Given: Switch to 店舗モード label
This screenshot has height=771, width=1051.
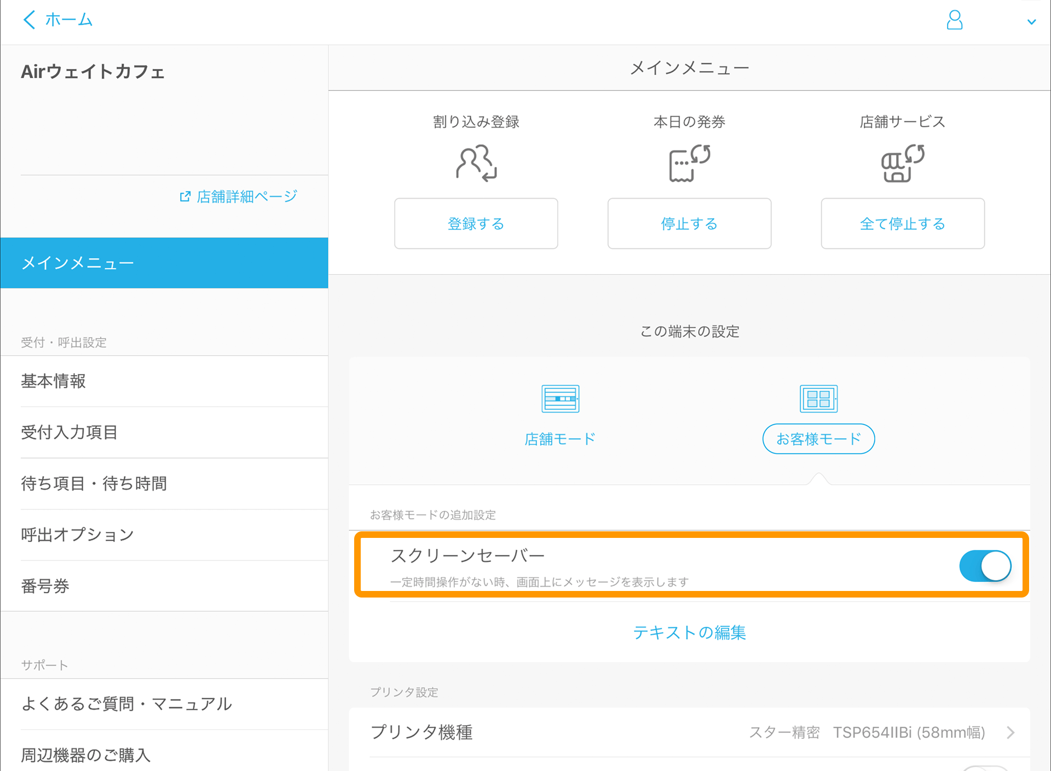Looking at the screenshot, I should (x=560, y=439).
